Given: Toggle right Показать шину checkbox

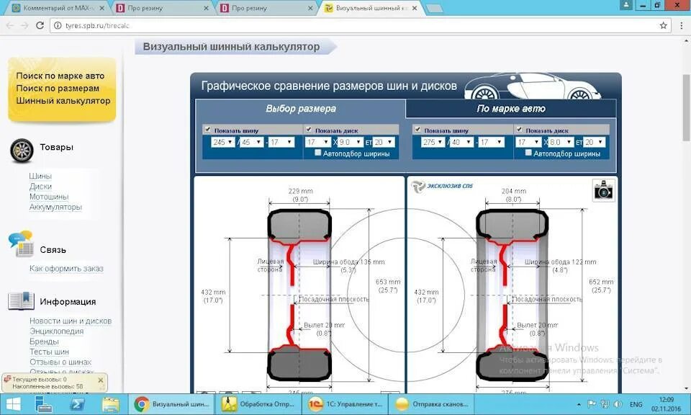Looking at the screenshot, I should point(417,129).
